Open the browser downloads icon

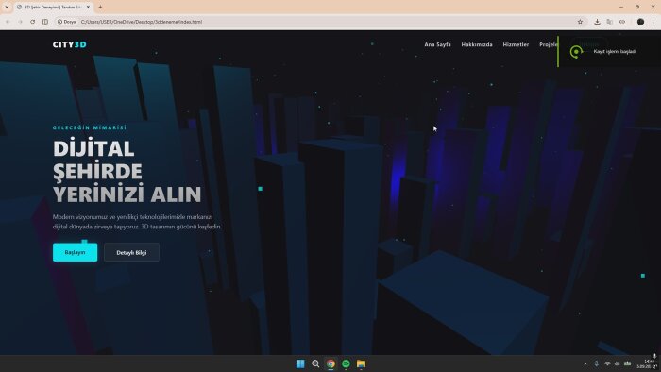point(597,22)
